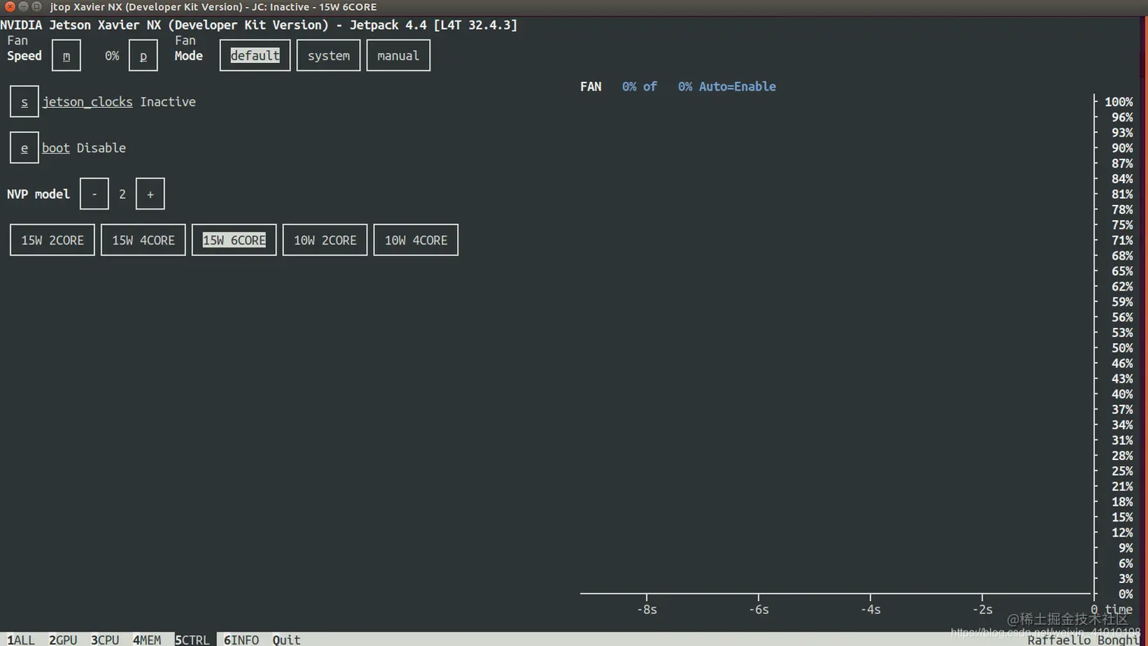Click the Raffaello Bonghi author text
Image resolution: width=1148 pixels, height=646 pixels.
point(1083,640)
